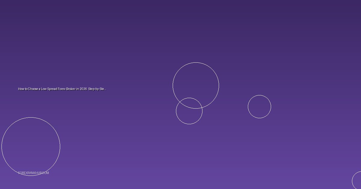Select the word 'Broker' in the headline

71,89
